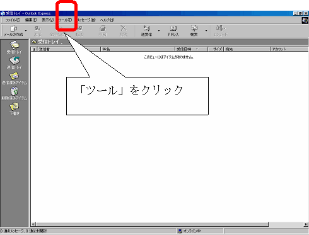Select 受信トレイ (Inbox) icon in the sidebar
The image size is (309, 235).
coord(15,47)
